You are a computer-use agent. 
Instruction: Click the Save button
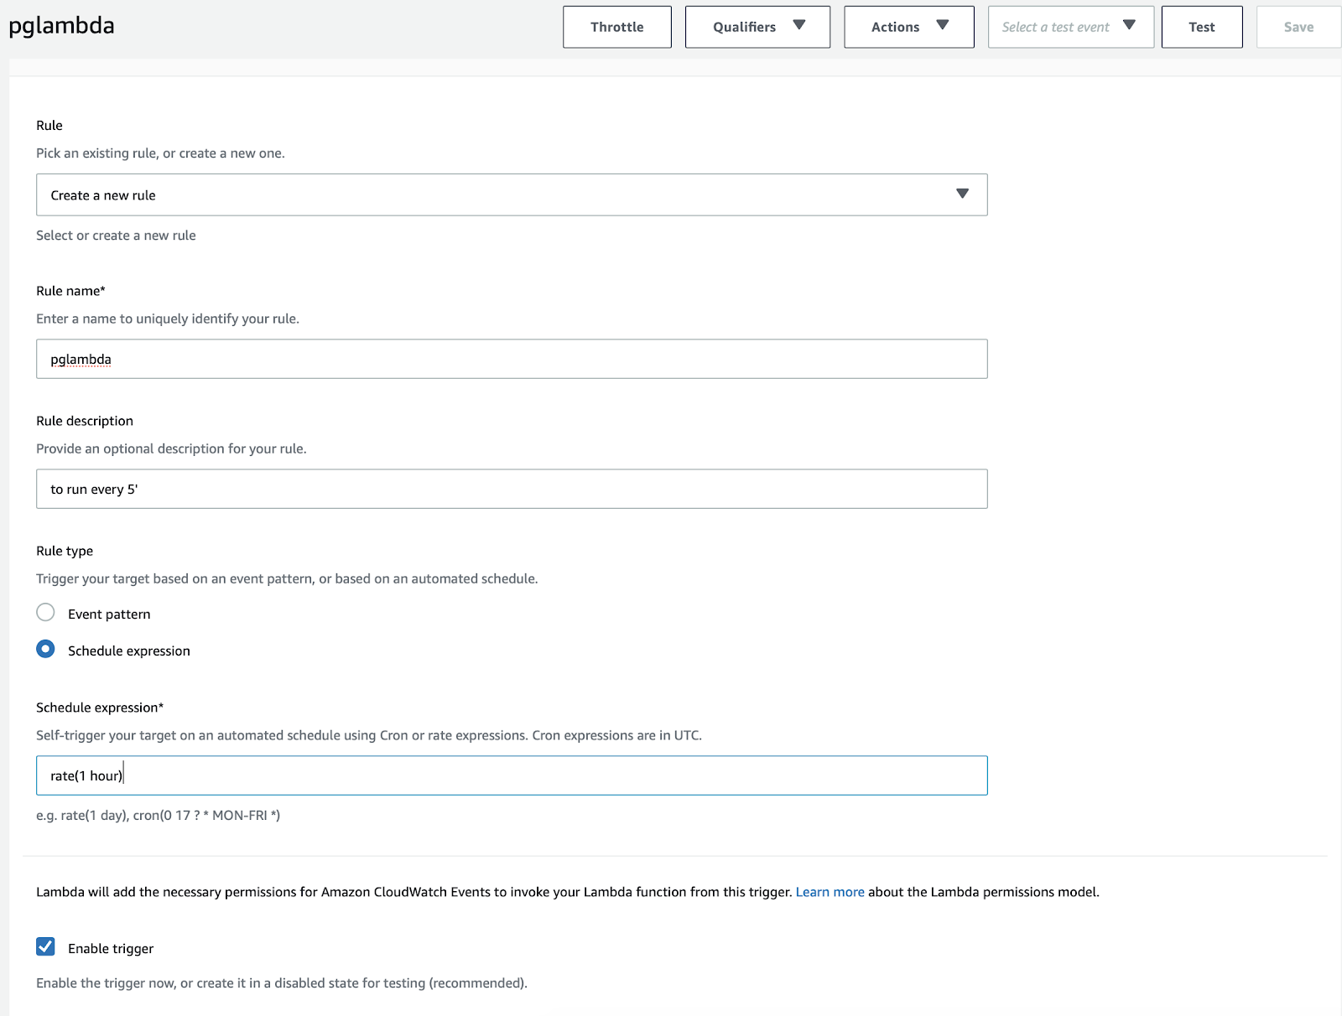coord(1298,27)
